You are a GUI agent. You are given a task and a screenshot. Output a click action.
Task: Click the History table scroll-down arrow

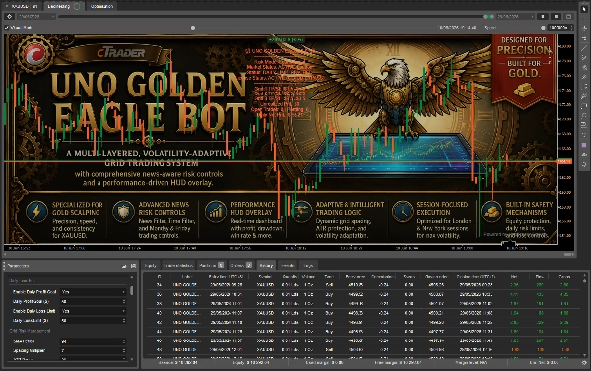pos(584,355)
